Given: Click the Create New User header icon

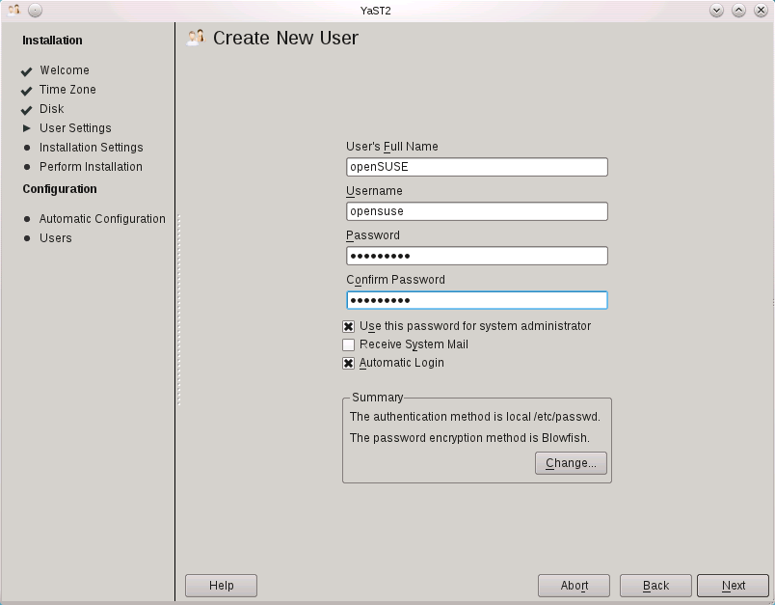Looking at the screenshot, I should (195, 37).
